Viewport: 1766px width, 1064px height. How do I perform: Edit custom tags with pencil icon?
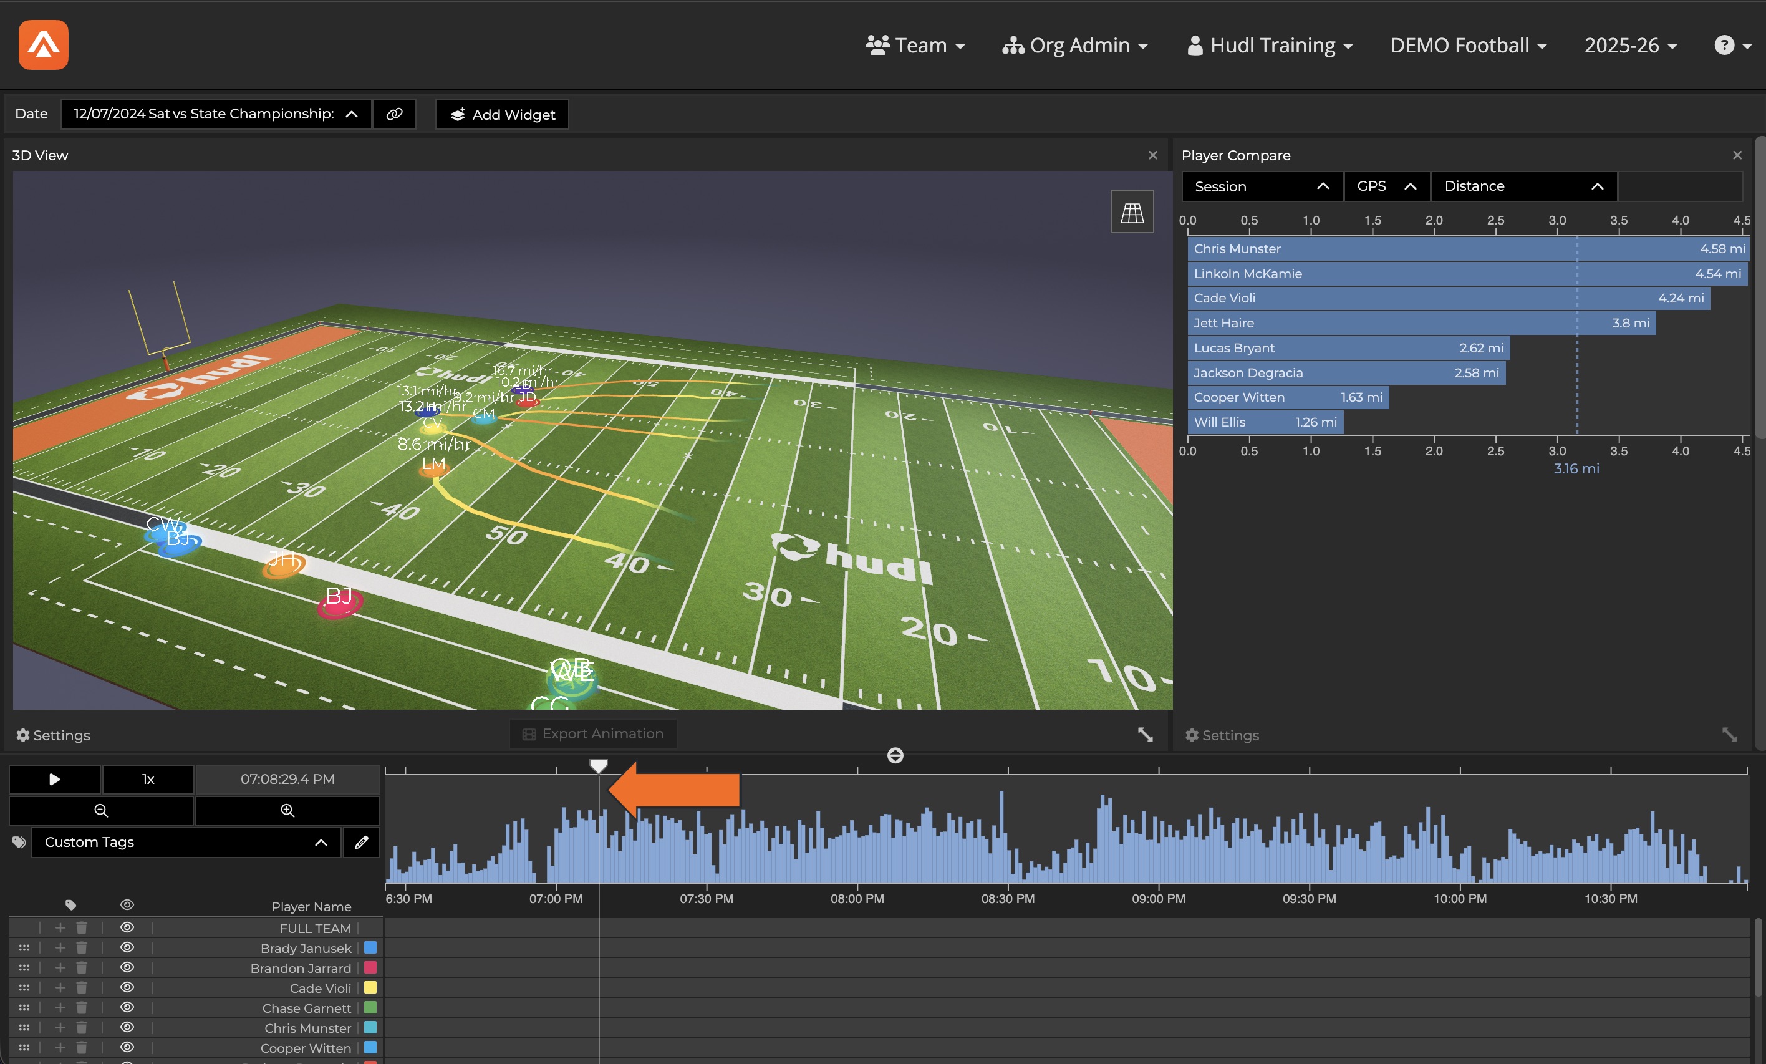point(361,842)
